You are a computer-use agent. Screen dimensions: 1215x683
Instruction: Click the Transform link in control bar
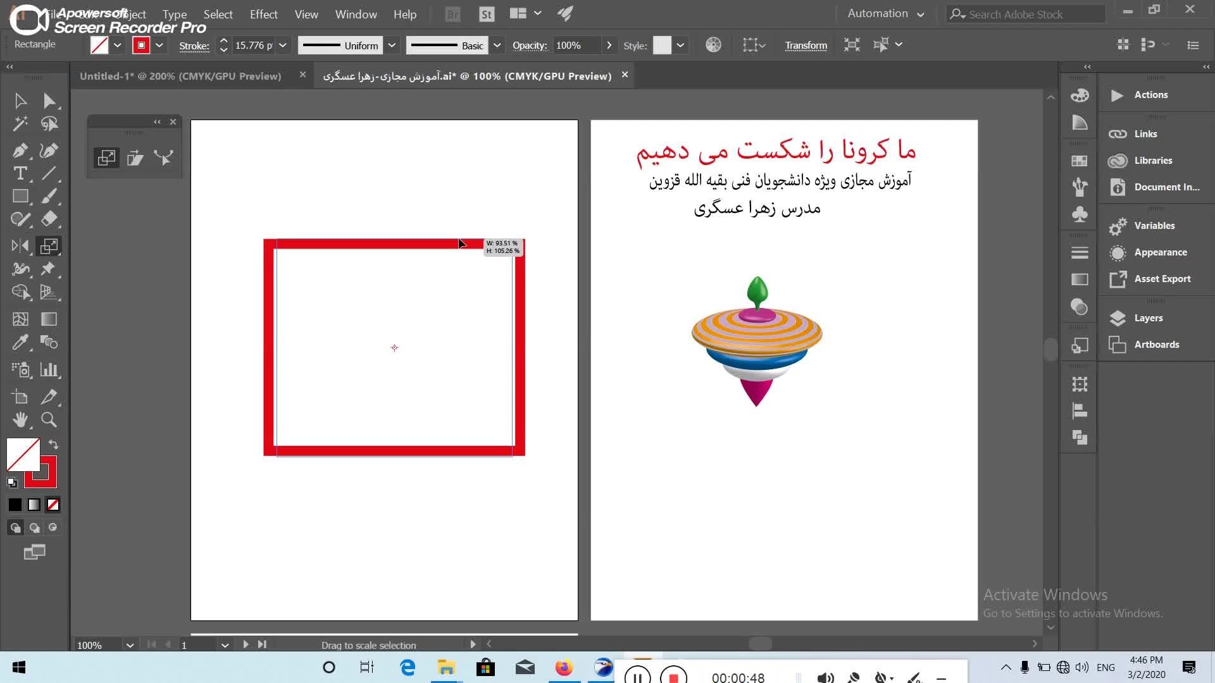[806, 46]
